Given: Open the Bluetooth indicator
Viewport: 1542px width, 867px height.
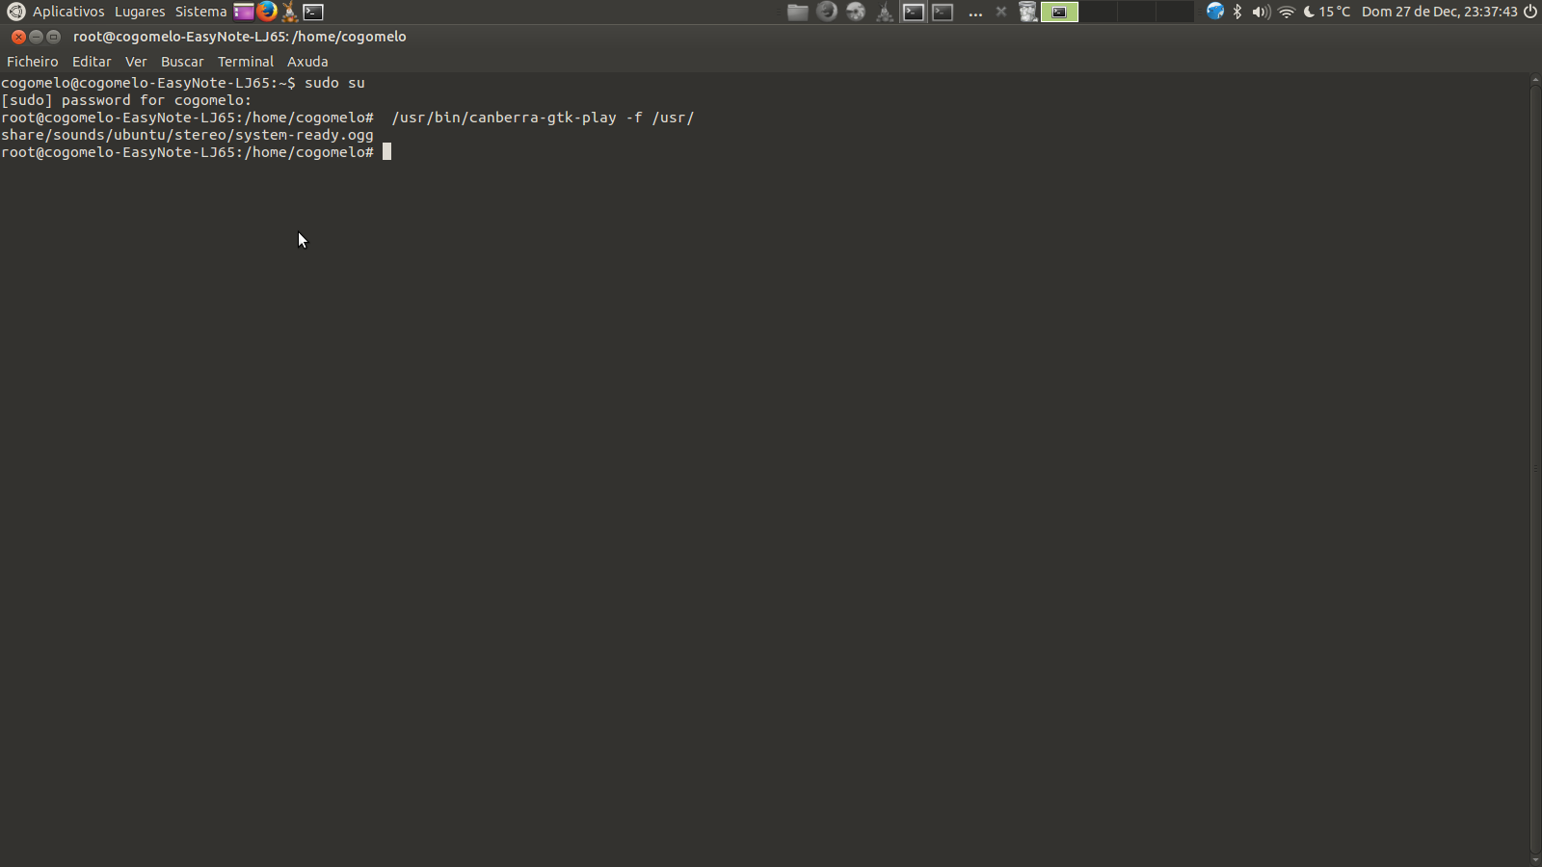Looking at the screenshot, I should pyautogui.click(x=1237, y=12).
